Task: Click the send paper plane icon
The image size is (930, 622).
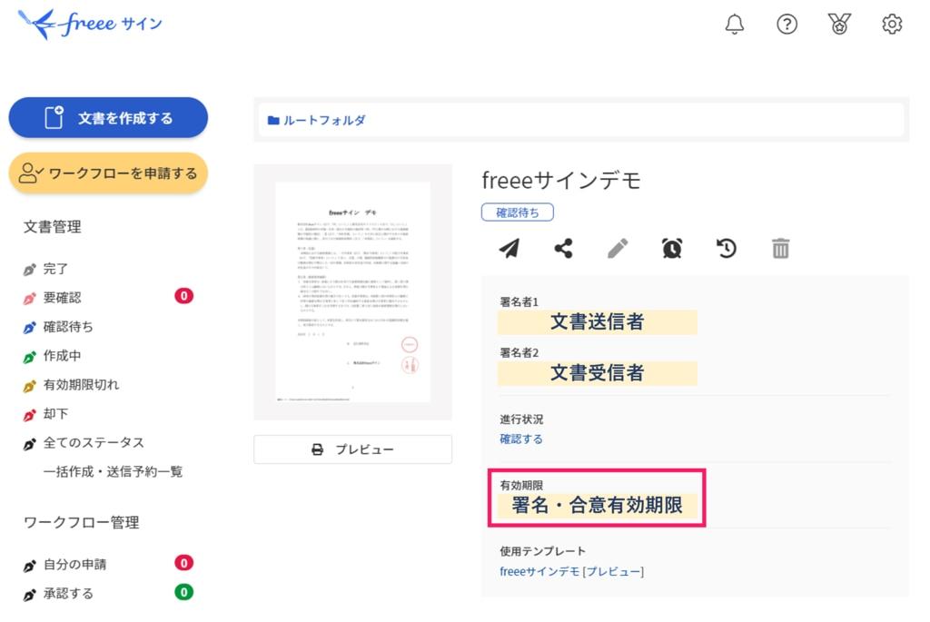Action: click(x=510, y=249)
